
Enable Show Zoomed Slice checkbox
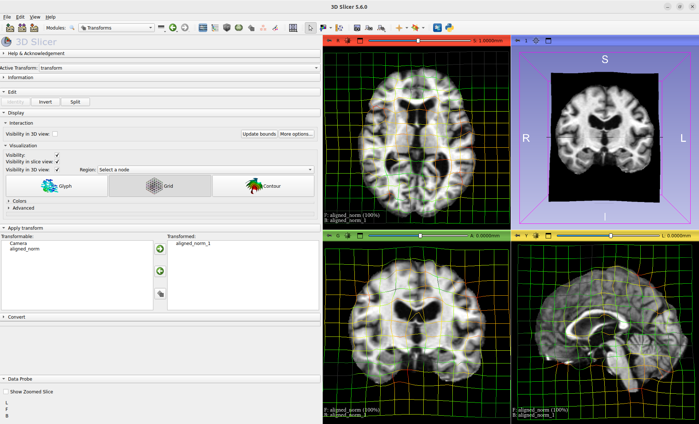point(6,392)
